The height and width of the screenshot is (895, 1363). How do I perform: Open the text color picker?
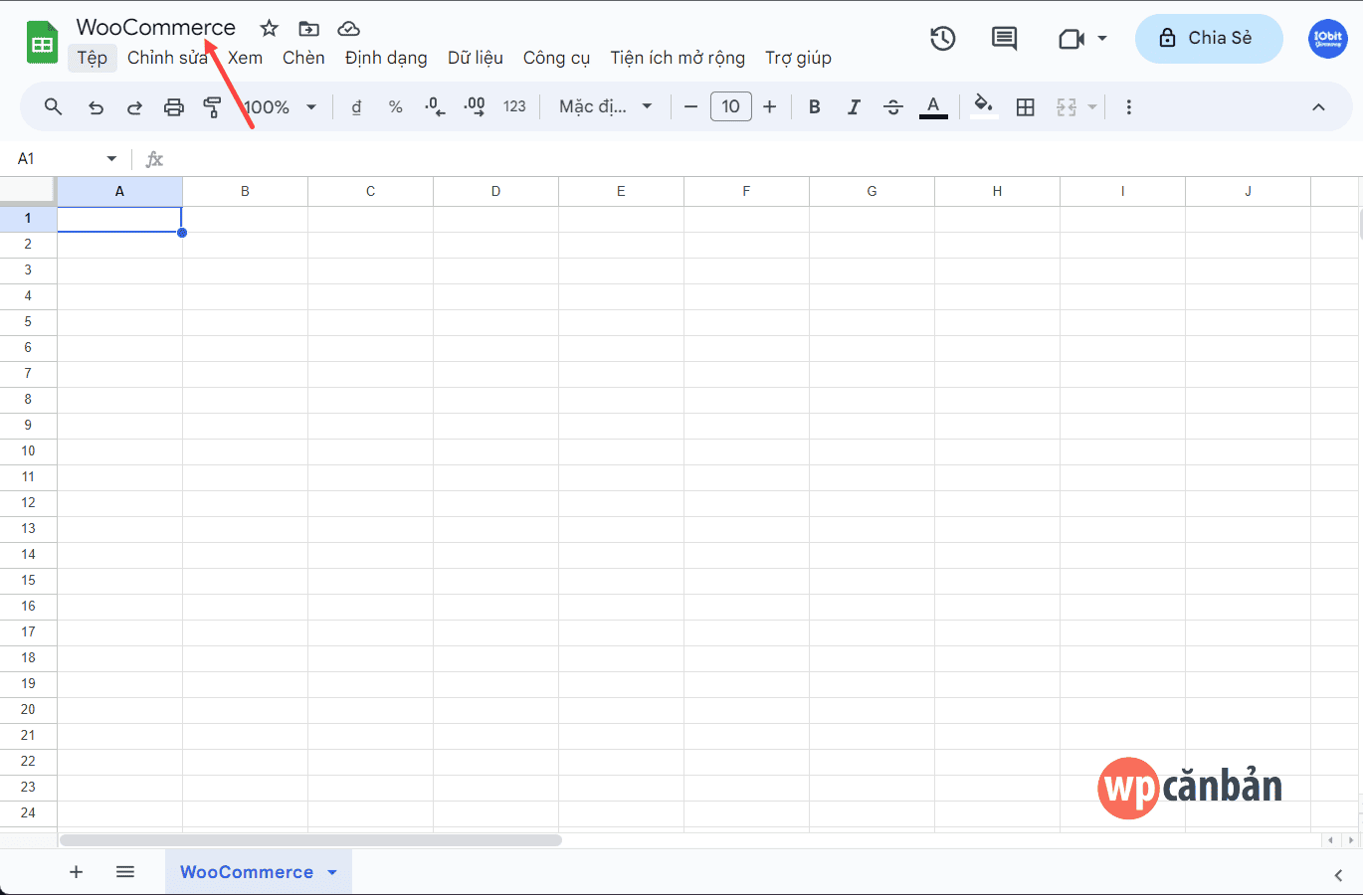pyautogui.click(x=932, y=106)
